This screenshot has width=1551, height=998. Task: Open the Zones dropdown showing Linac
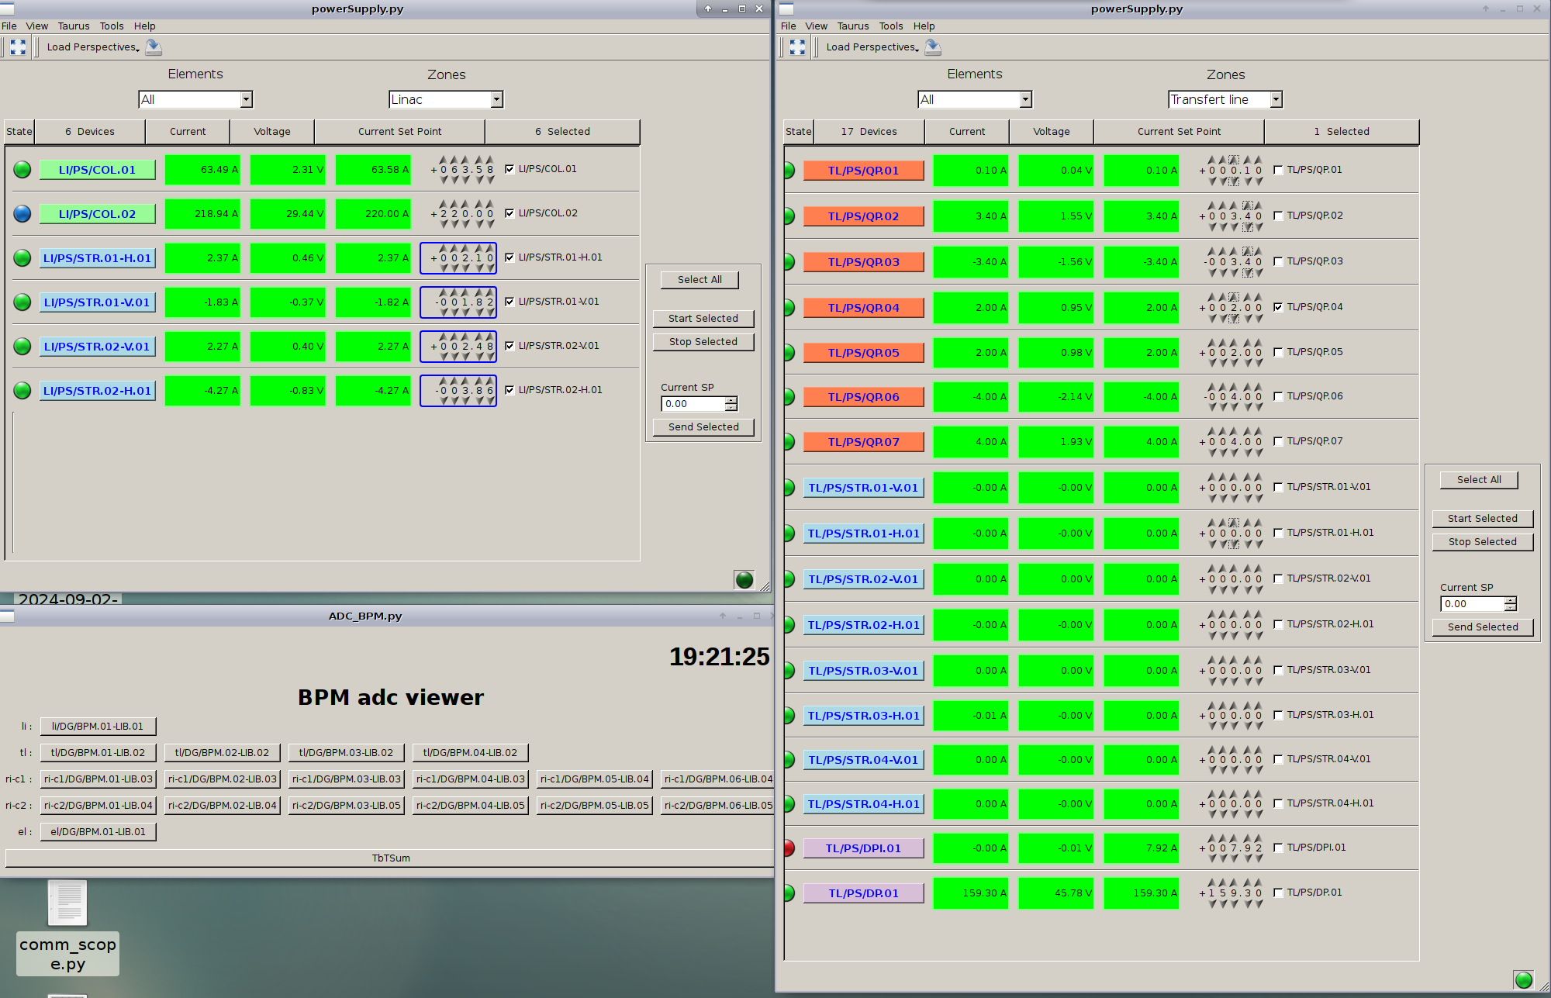point(446,99)
